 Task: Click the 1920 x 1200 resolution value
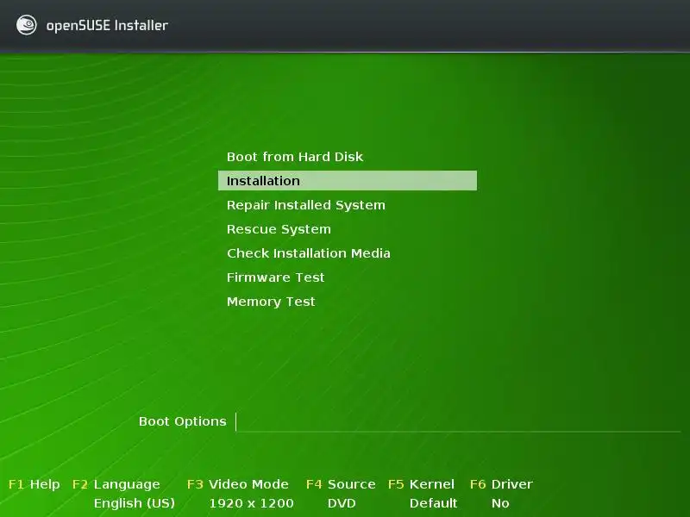click(251, 503)
